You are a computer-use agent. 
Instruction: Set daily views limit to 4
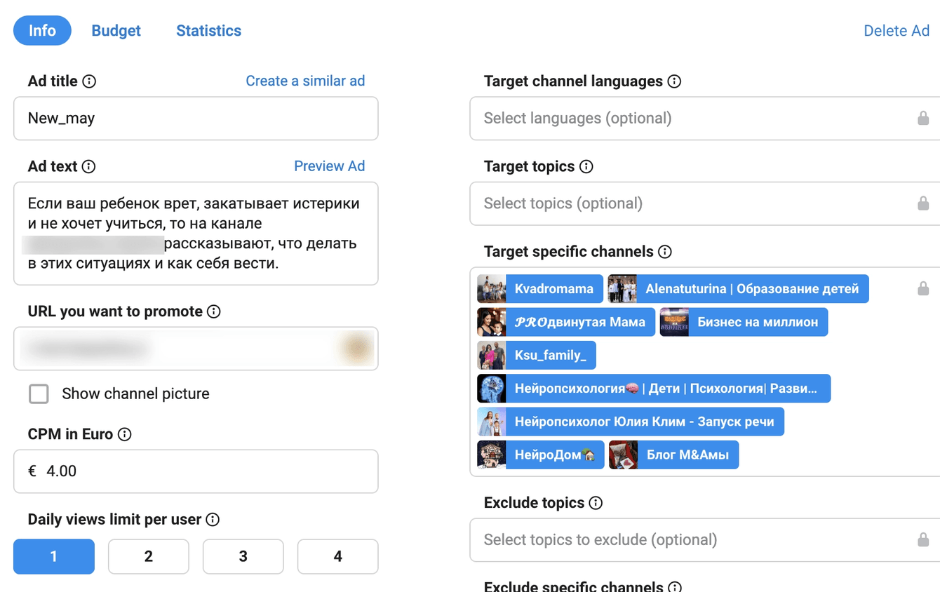337,556
